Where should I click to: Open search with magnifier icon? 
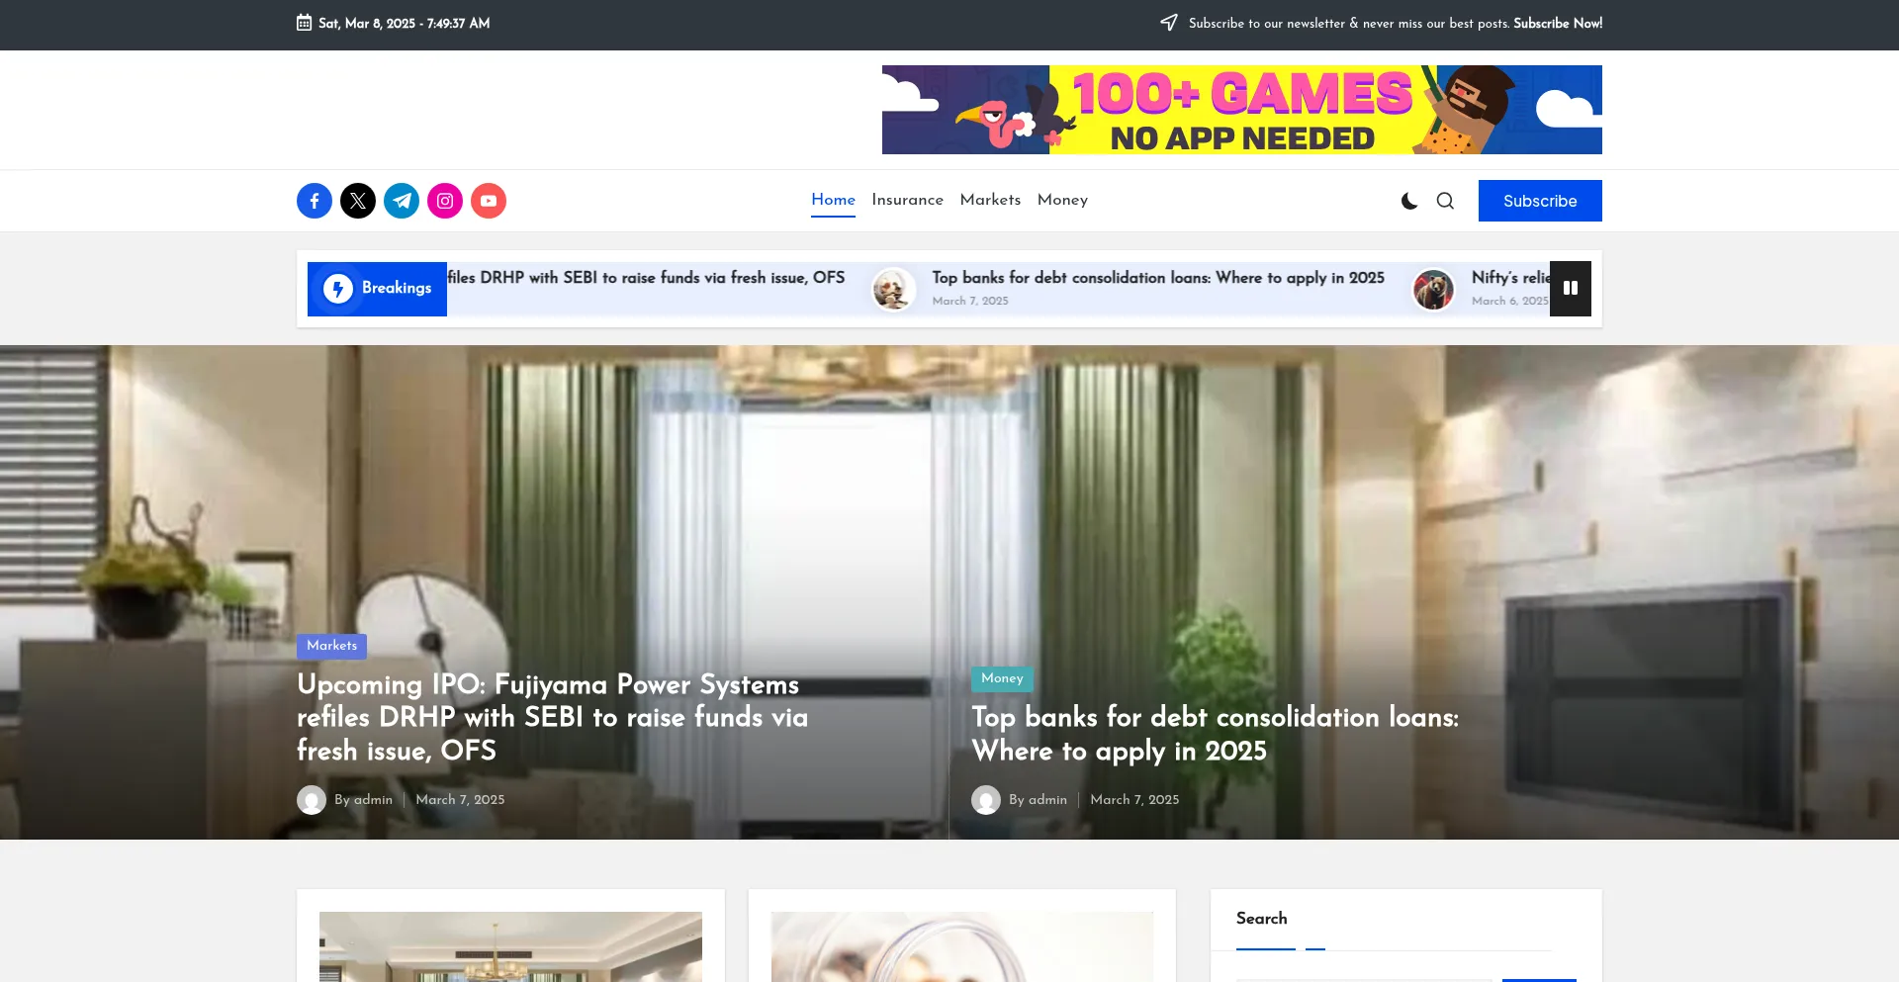(x=1445, y=201)
